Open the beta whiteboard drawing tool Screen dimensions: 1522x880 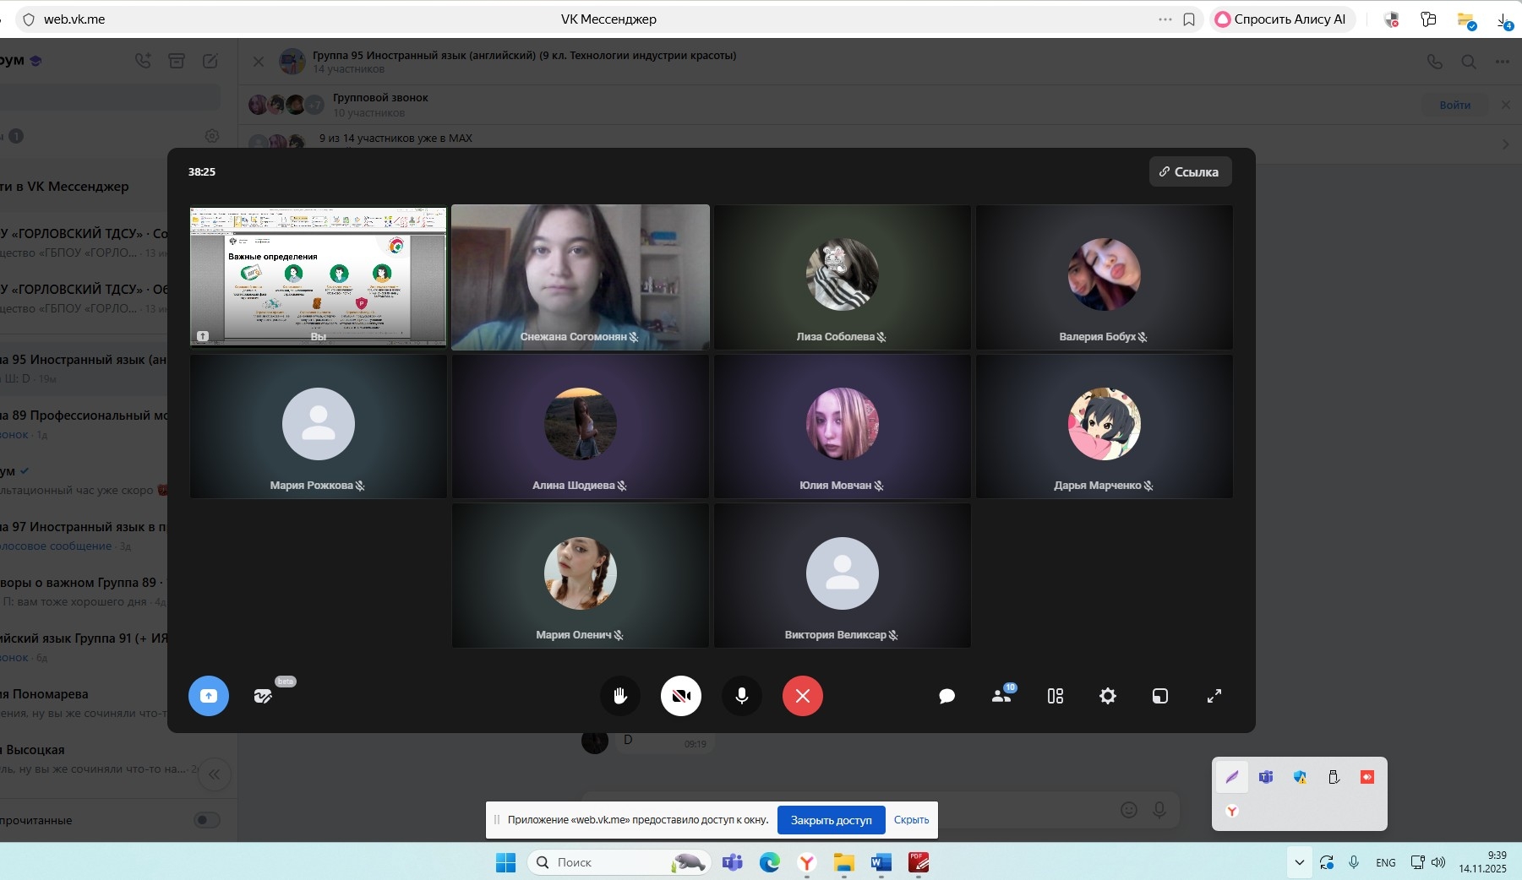click(263, 696)
